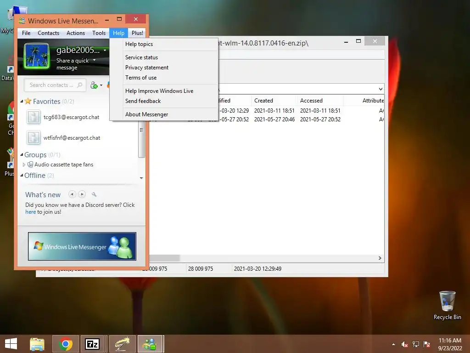The image size is (470, 353).
Task: Select contact tcg683@escargot.chat
Action: click(x=71, y=117)
